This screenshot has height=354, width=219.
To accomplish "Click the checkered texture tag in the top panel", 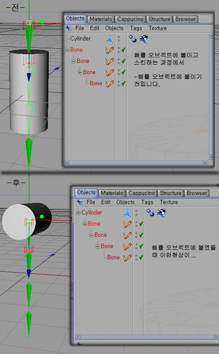I will 144,39.
